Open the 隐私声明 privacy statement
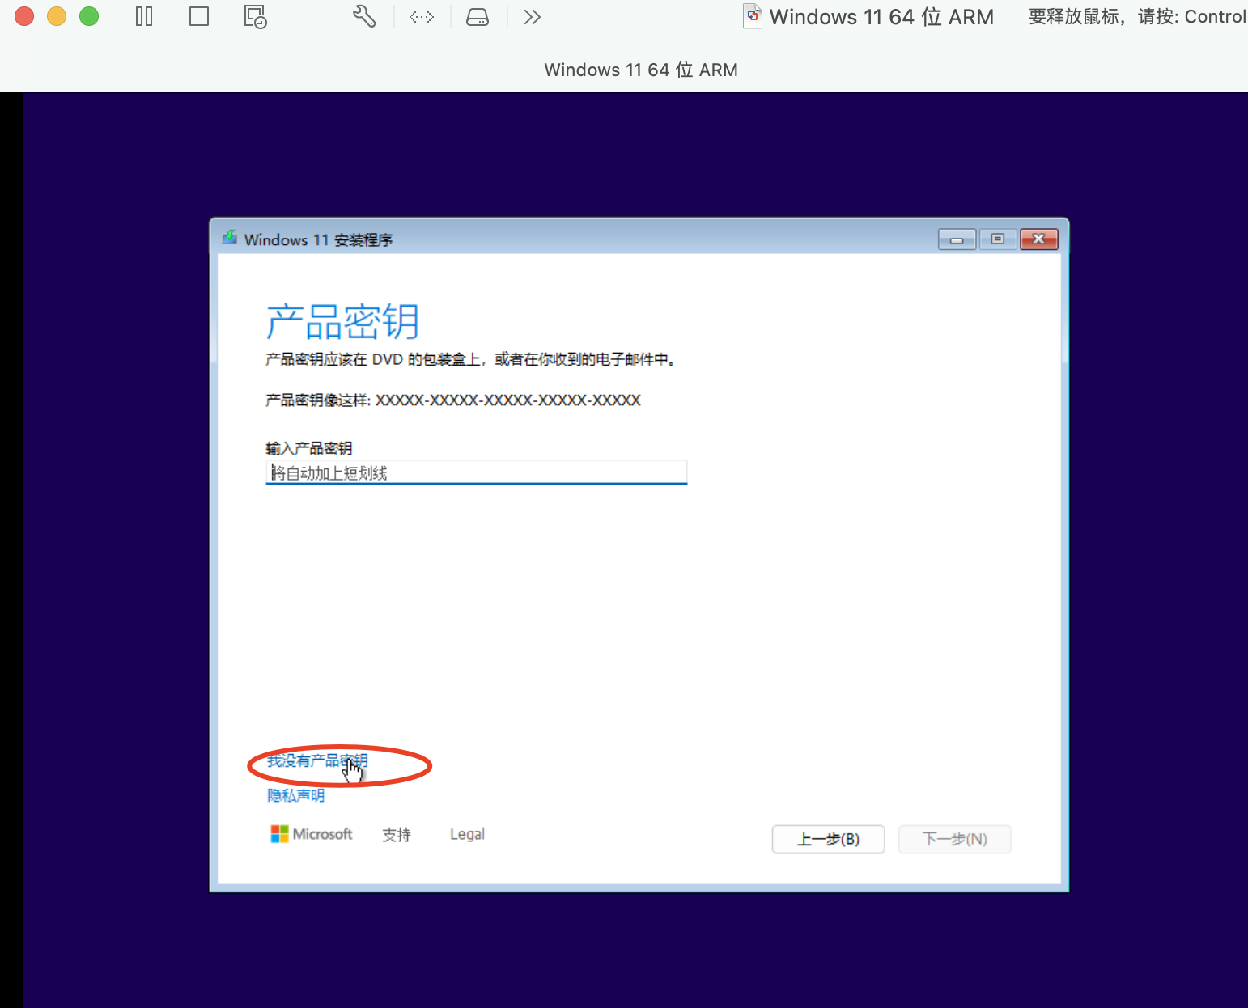This screenshot has width=1248, height=1008. click(295, 795)
